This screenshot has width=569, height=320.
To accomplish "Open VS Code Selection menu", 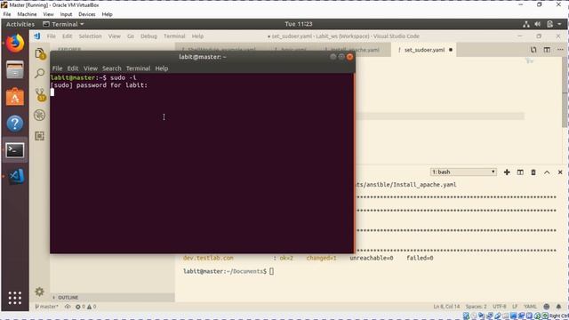I will [90, 36].
